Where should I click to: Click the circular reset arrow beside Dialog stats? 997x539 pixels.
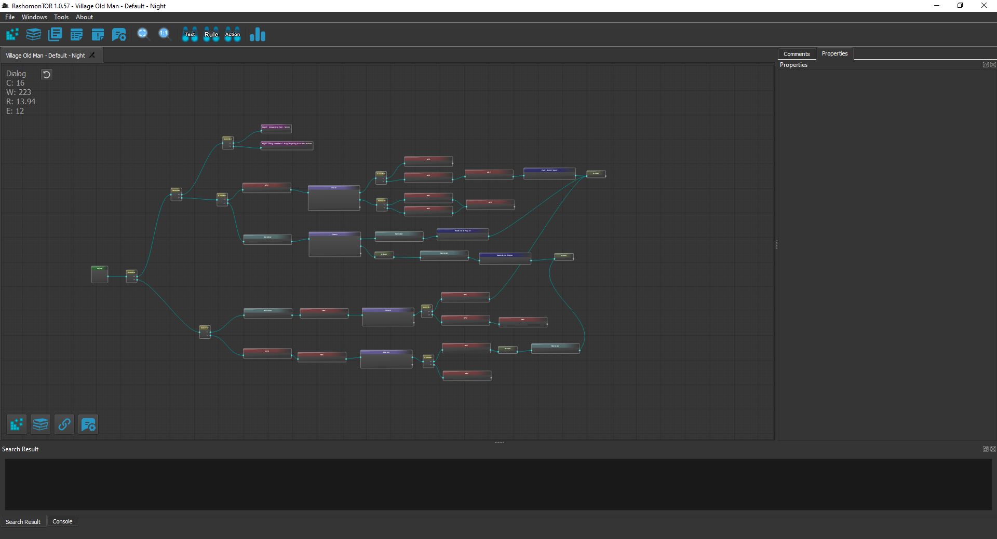[47, 75]
